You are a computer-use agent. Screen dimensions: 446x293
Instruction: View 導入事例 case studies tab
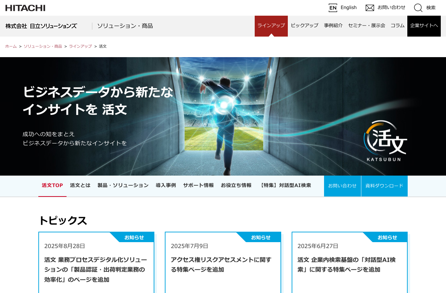point(166,185)
